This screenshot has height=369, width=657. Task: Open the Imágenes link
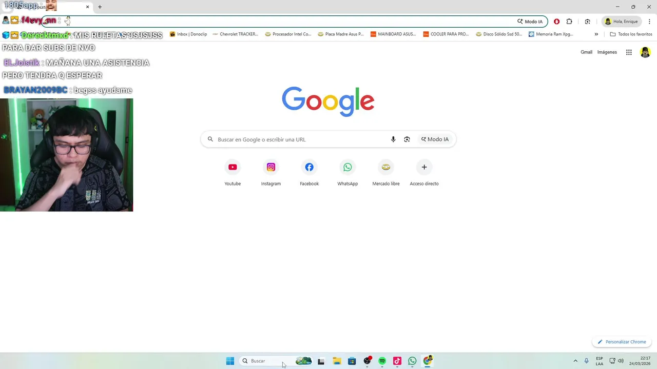pos(607,52)
